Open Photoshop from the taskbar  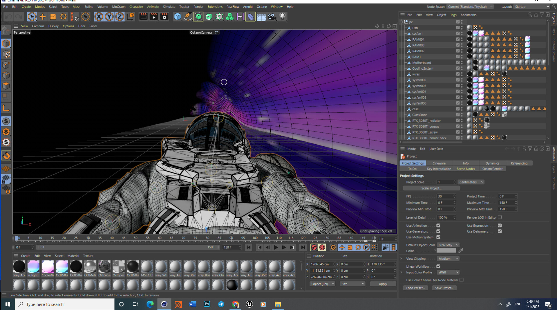(207, 304)
